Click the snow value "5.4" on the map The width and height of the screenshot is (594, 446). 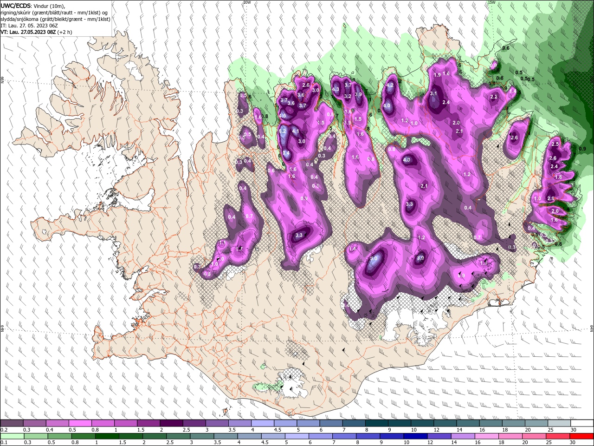[x=286, y=153]
